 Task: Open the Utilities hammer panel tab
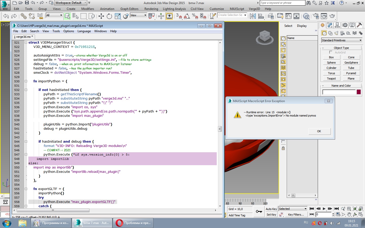click(359, 25)
